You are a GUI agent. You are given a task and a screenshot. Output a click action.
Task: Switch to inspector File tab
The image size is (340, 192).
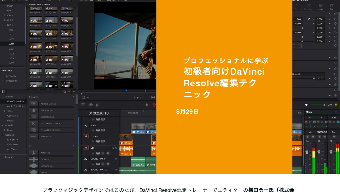point(332,7)
